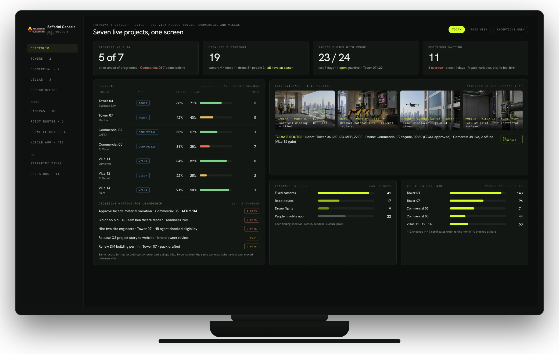Enable Exceptions Only filter
This screenshot has height=354, width=559.
[510, 30]
